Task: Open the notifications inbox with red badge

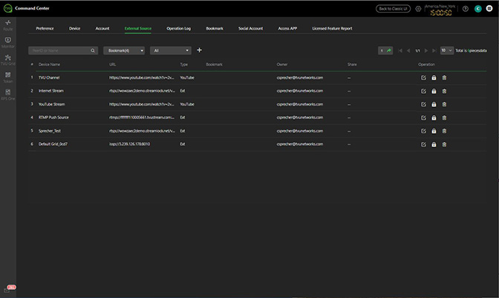Action: [x=9, y=289]
